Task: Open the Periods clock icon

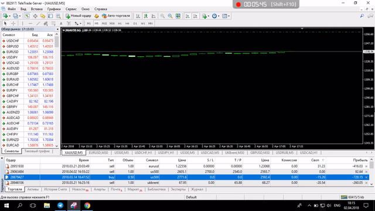Action: (214, 16)
